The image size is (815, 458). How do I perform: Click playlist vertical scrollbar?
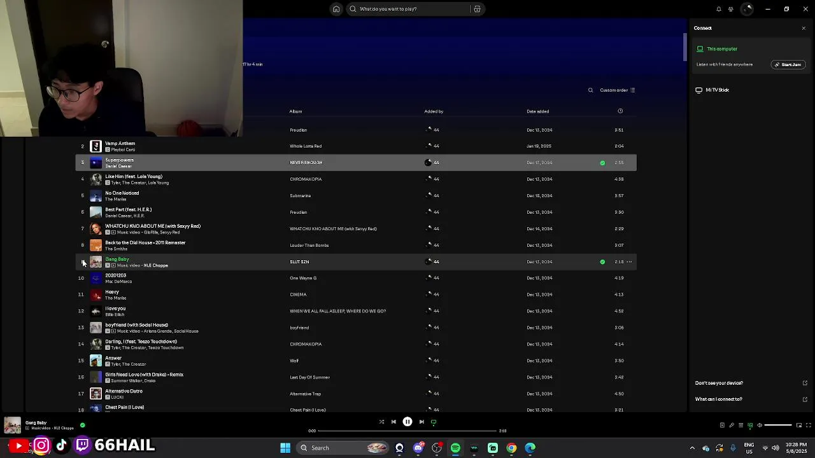684,48
